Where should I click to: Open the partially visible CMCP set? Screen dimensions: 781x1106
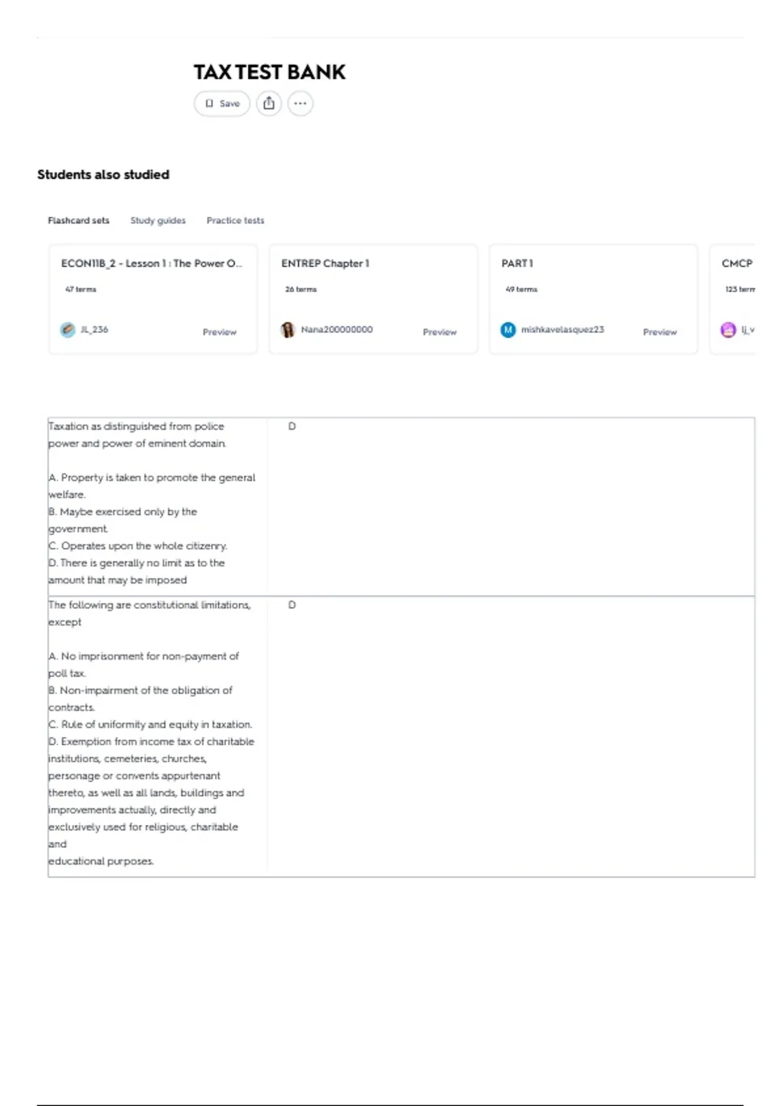(737, 263)
